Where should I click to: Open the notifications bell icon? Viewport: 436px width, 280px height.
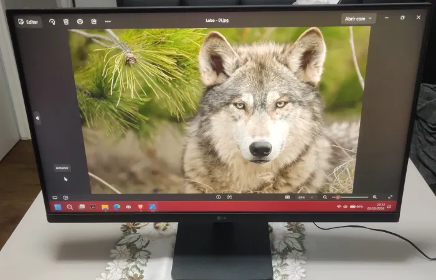coord(389,207)
